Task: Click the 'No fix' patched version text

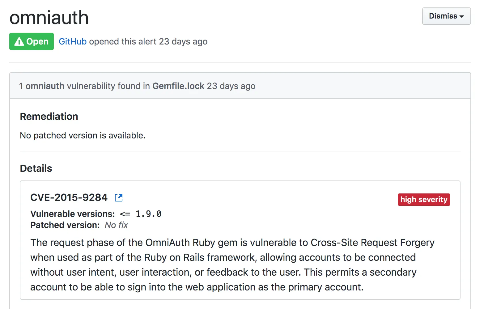Action: click(116, 225)
